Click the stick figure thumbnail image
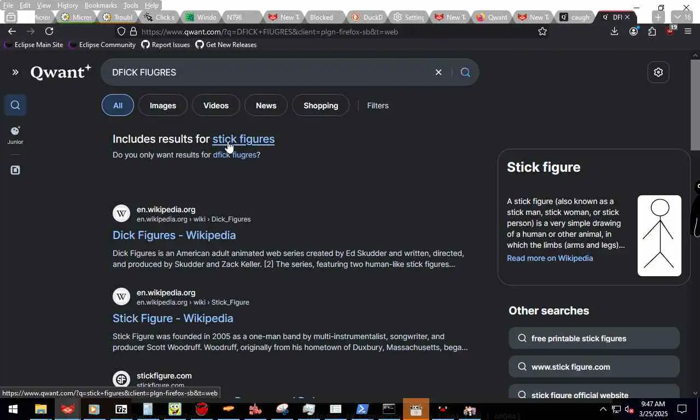 660,236
